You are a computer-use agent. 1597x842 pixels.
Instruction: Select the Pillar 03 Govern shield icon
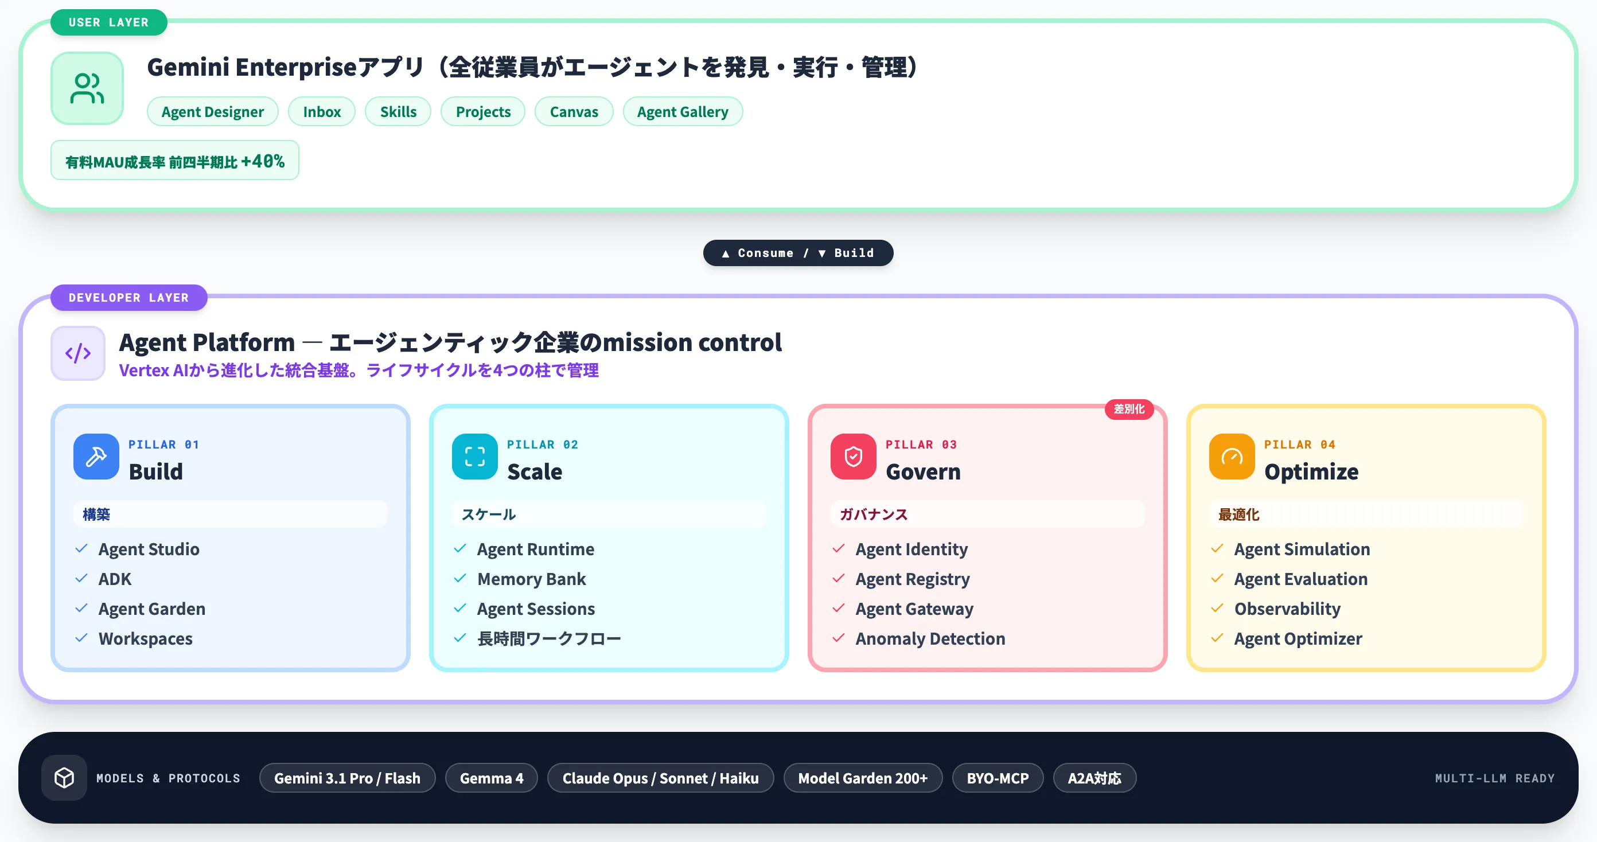pyautogui.click(x=852, y=457)
